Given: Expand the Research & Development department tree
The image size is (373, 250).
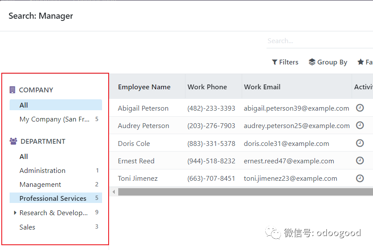Looking at the screenshot, I should pyautogui.click(x=15, y=213).
